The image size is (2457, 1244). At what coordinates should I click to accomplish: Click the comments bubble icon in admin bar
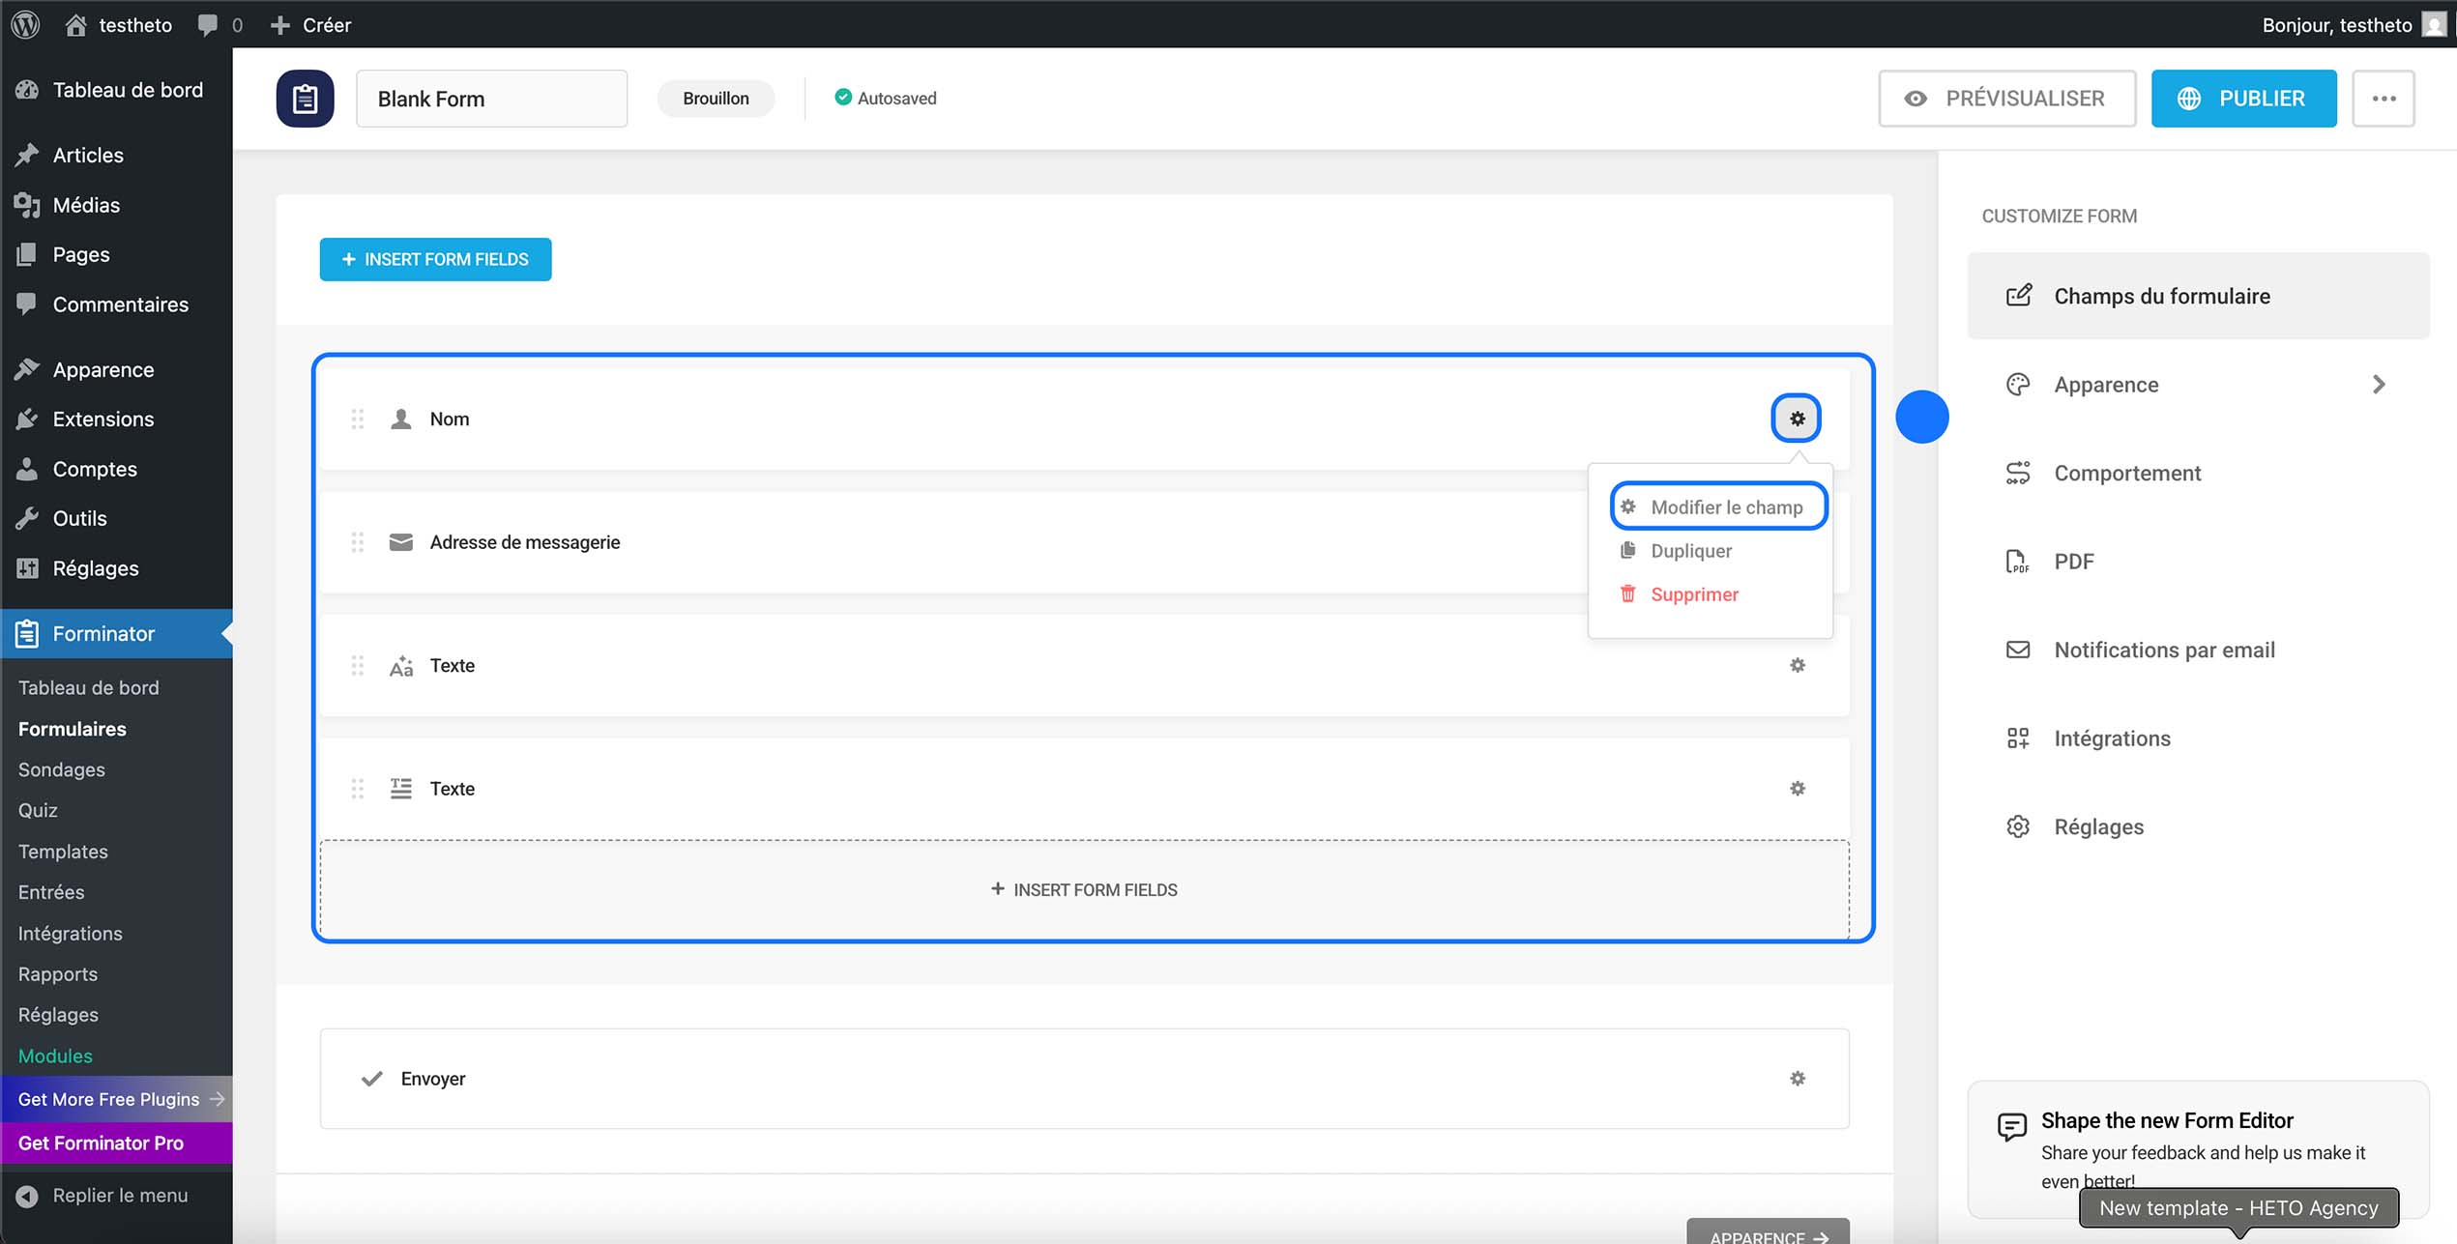tap(207, 24)
